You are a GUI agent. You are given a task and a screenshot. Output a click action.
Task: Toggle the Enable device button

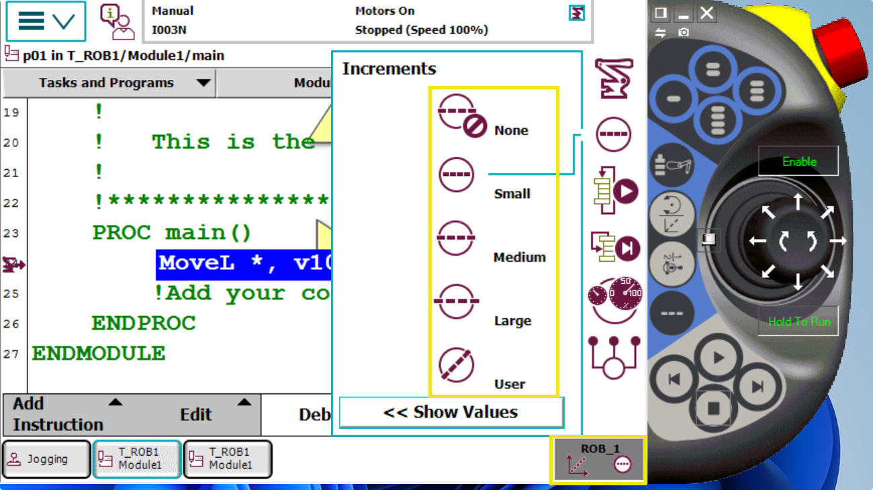(798, 162)
